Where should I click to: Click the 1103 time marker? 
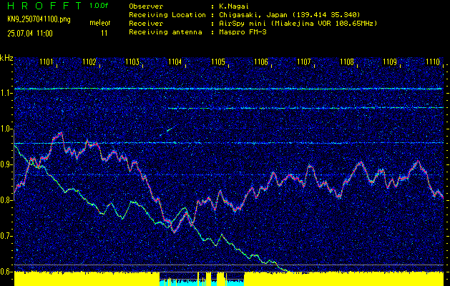pyautogui.click(x=132, y=61)
